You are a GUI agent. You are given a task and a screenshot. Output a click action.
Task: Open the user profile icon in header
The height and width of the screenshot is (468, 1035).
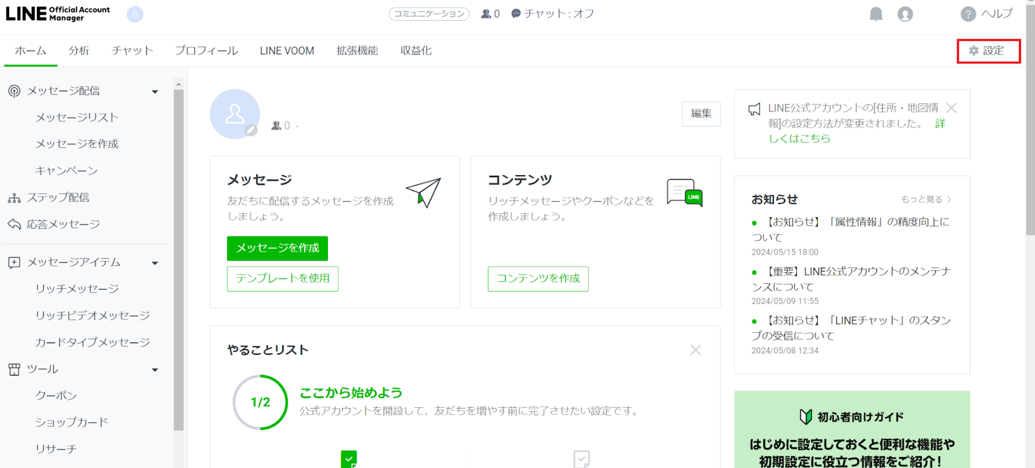pos(905,14)
